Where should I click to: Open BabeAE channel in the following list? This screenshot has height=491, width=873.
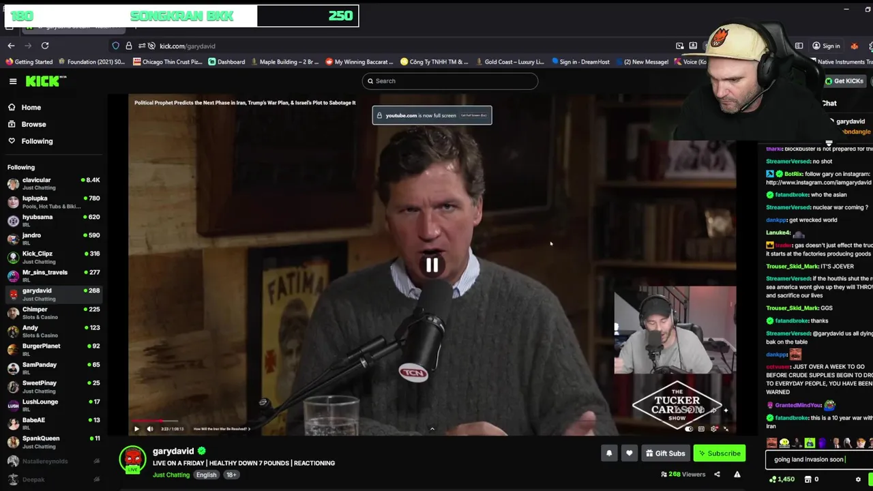[53, 423]
